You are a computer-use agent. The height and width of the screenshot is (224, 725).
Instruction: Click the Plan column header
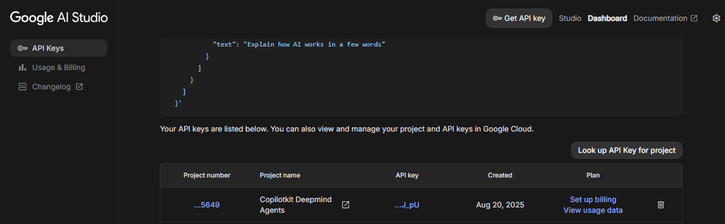(593, 175)
